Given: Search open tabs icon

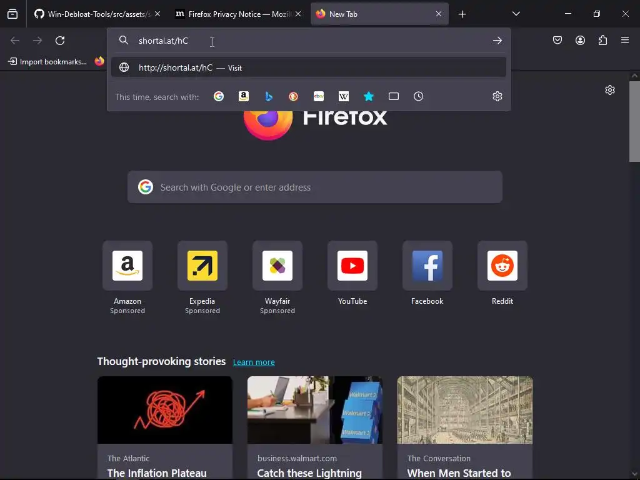Looking at the screenshot, I should tap(394, 96).
